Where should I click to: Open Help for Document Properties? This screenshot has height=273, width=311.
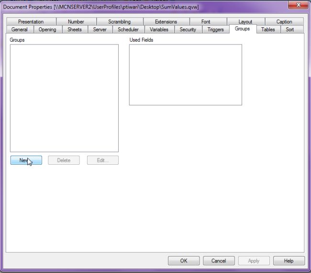[289, 261]
